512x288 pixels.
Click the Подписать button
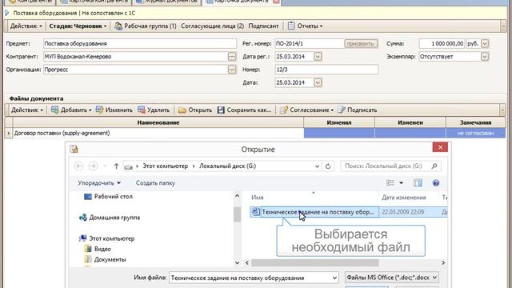(x=358, y=110)
